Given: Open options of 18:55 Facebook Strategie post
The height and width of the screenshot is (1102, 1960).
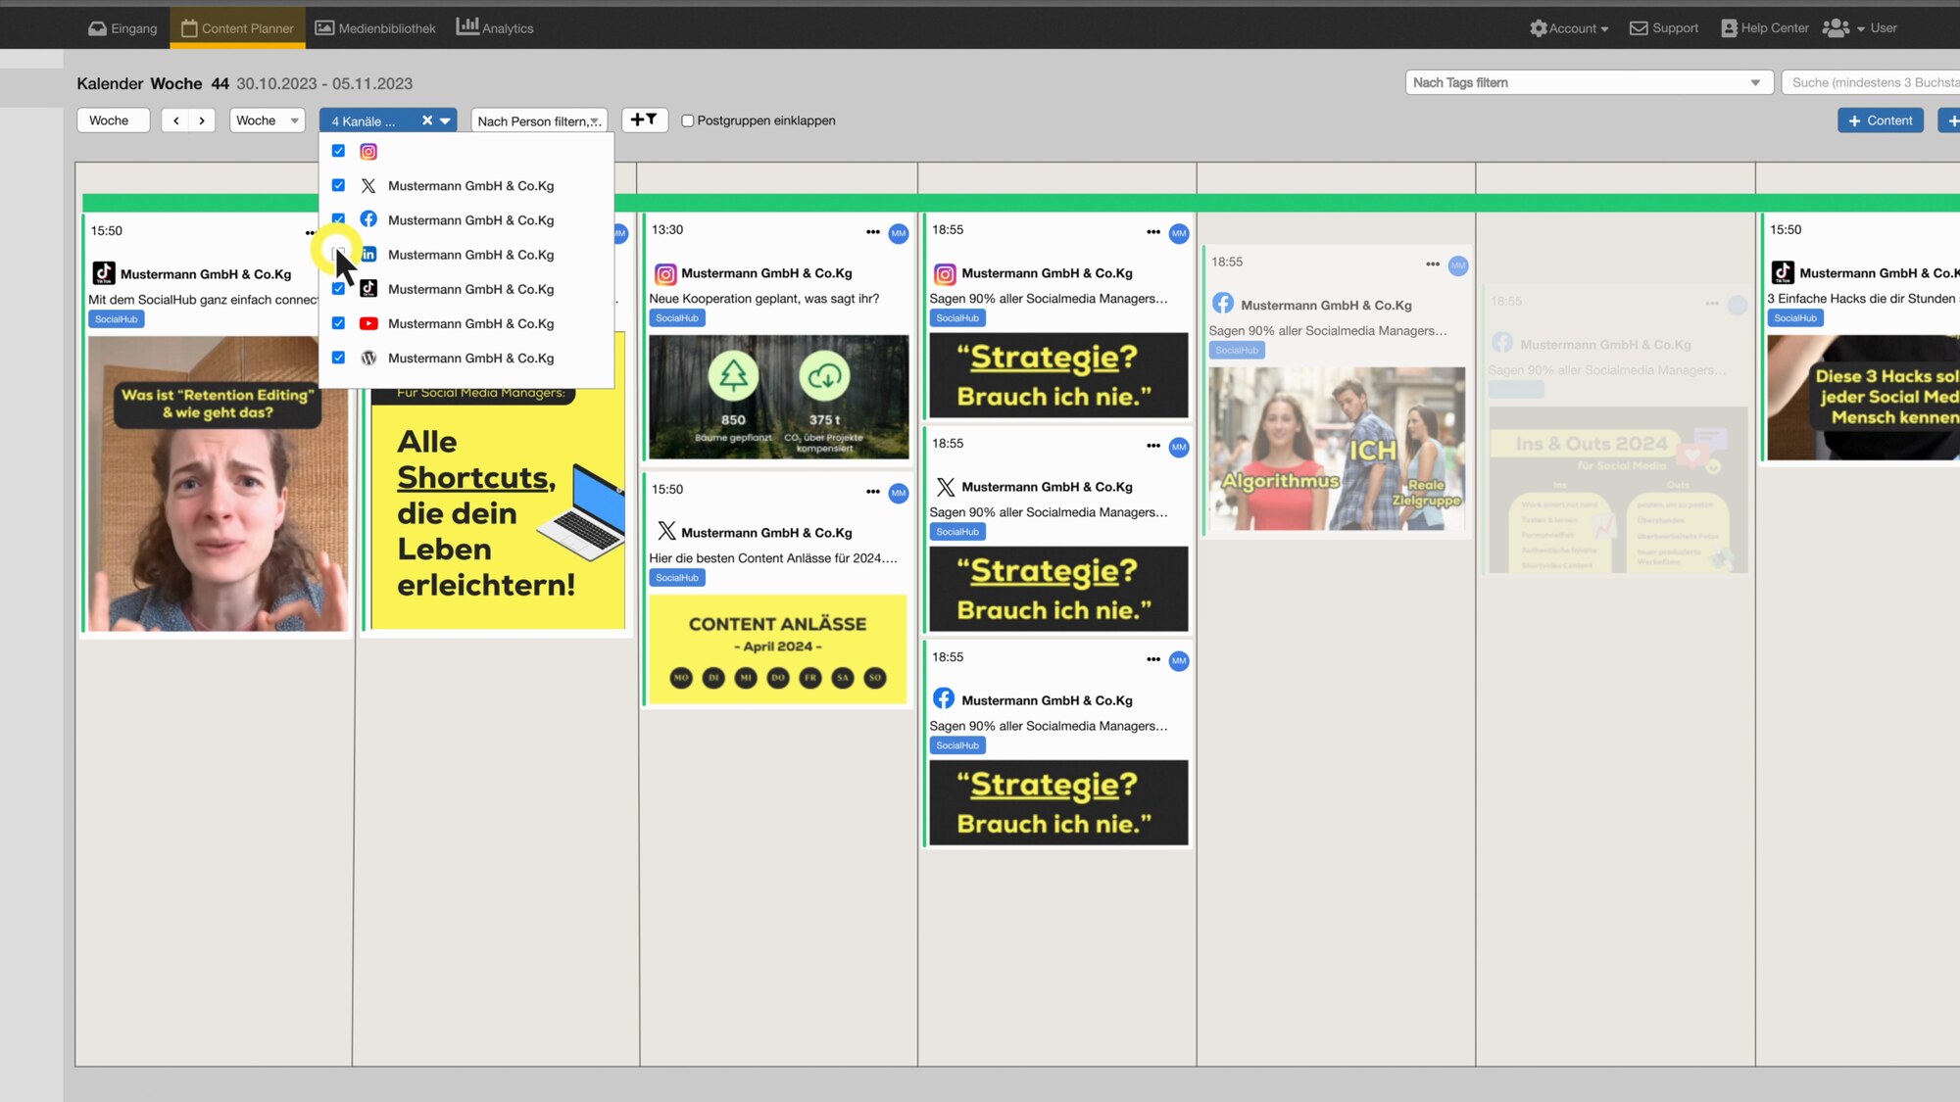Looking at the screenshot, I should pyautogui.click(x=1153, y=659).
